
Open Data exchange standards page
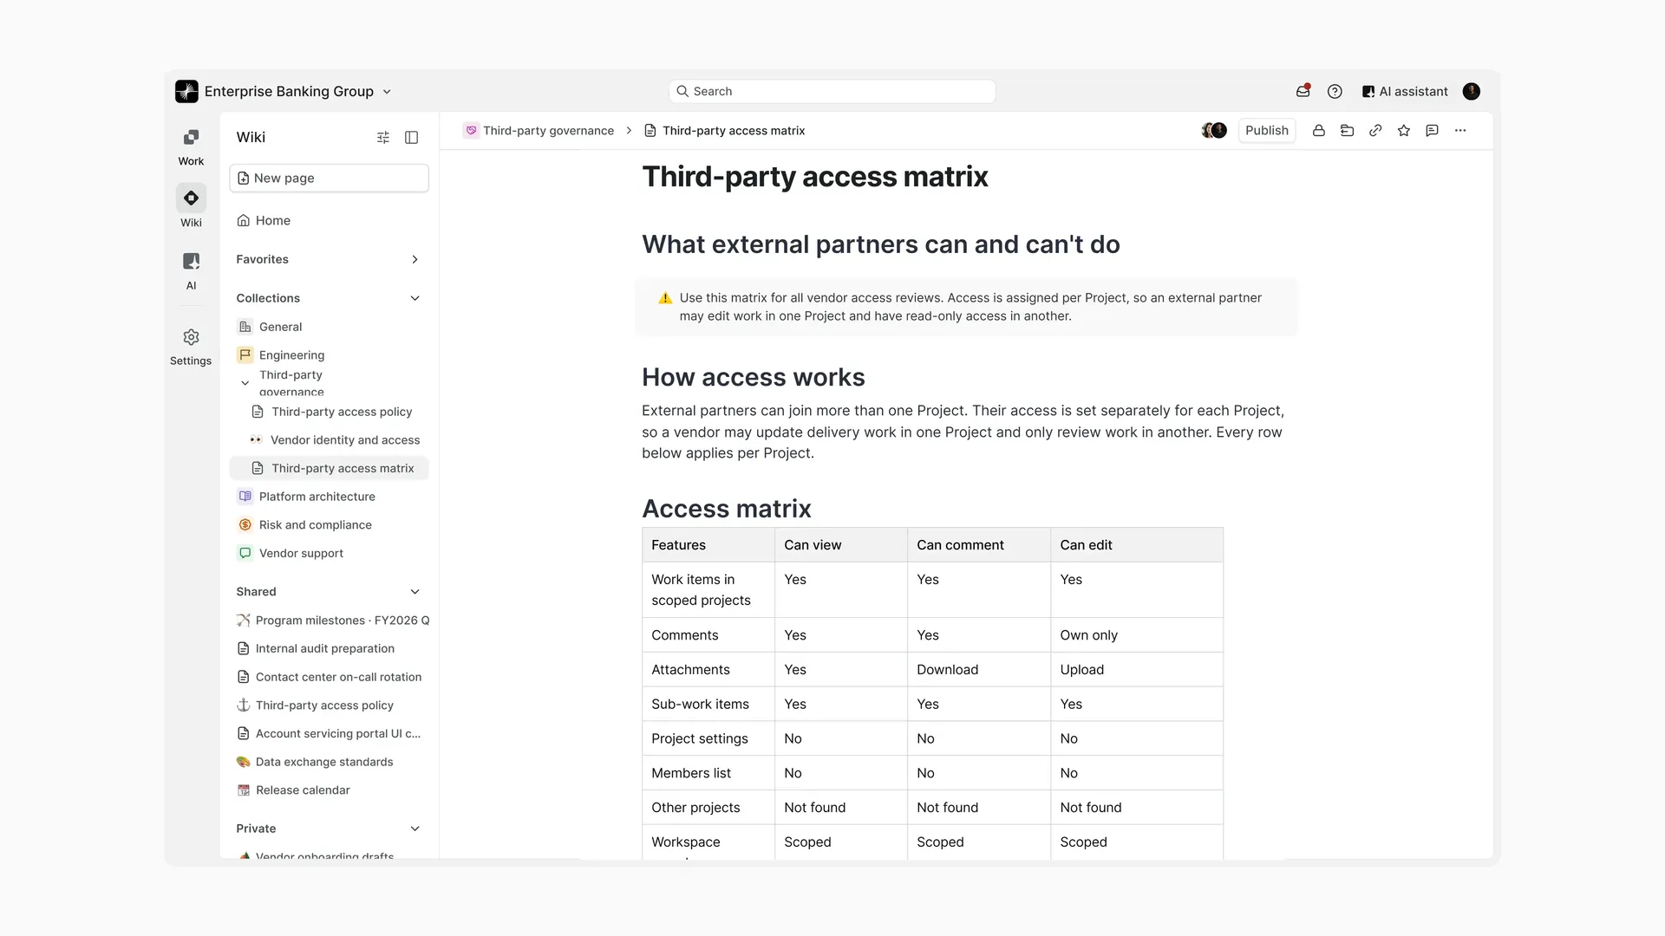tap(329, 762)
